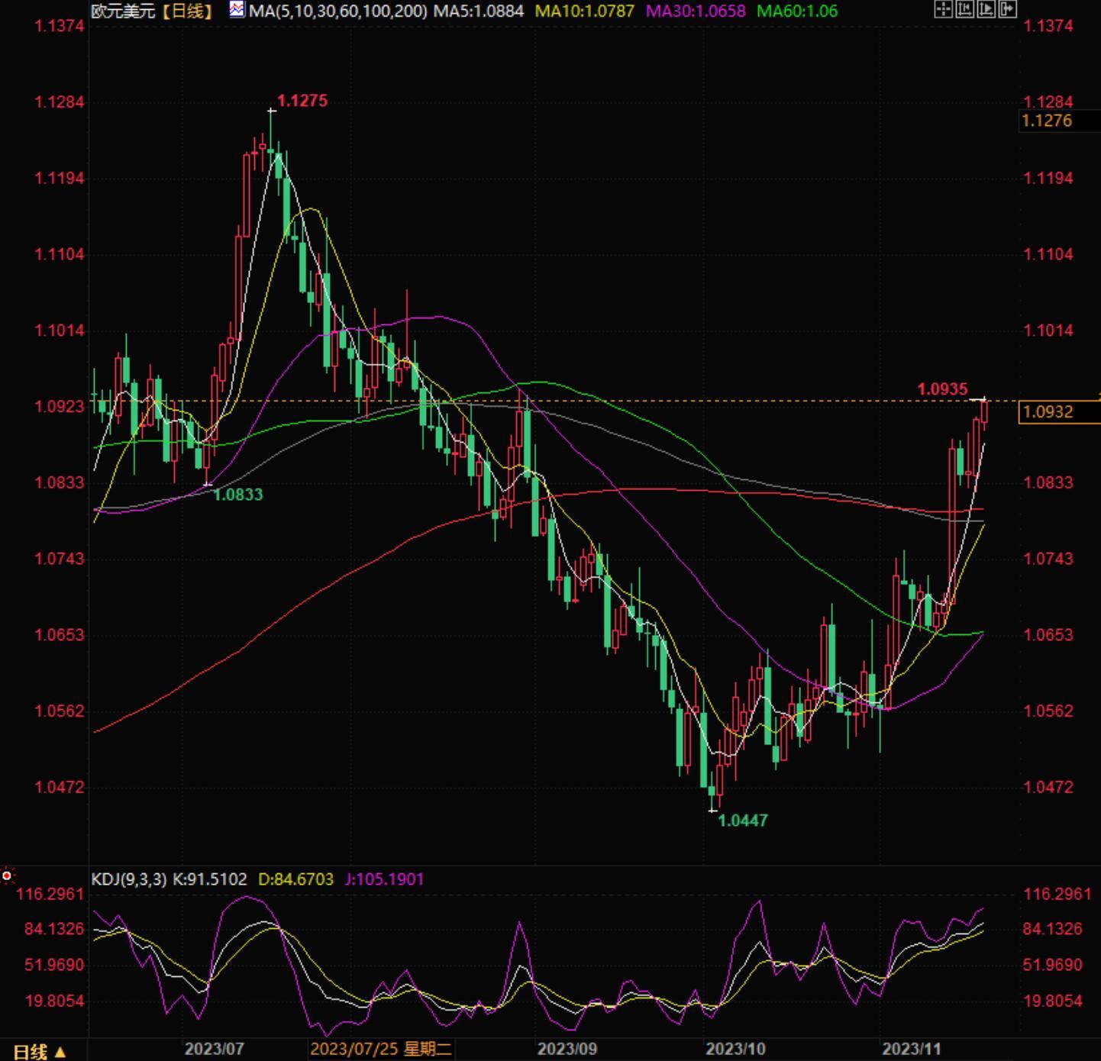The image size is (1101, 1061).
Task: Click the right axis 1.0743 price label
Action: coord(1048,559)
